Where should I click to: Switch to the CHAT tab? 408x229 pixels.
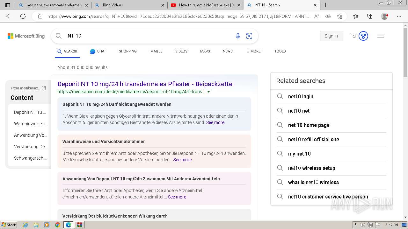98,51
